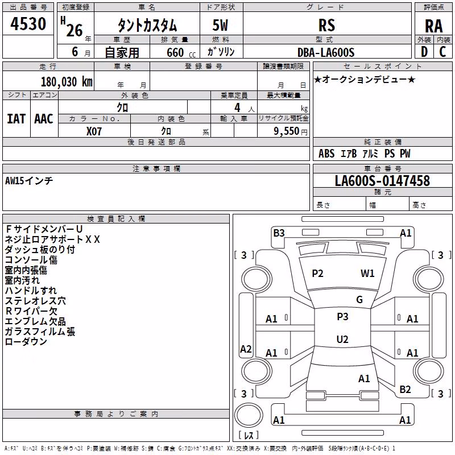
Task: Click the W1 mark on the hood
Action: point(367,274)
